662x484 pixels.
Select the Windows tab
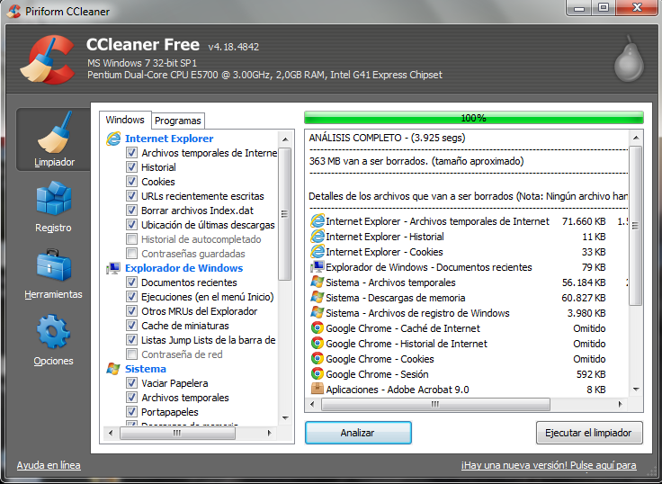point(125,120)
